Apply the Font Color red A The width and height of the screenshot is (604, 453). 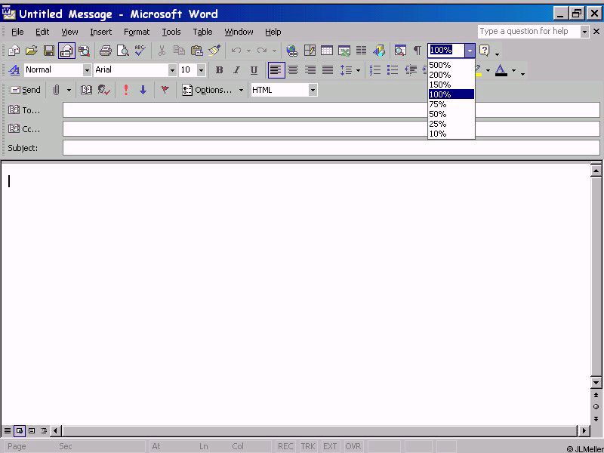(x=501, y=70)
